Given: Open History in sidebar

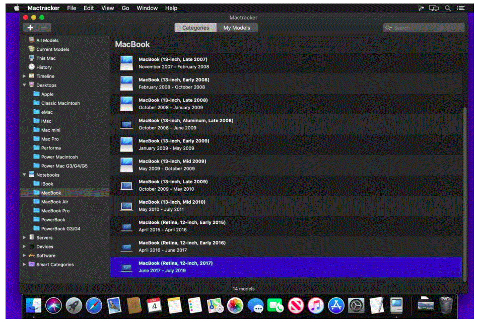Looking at the screenshot, I should pyautogui.click(x=44, y=67).
